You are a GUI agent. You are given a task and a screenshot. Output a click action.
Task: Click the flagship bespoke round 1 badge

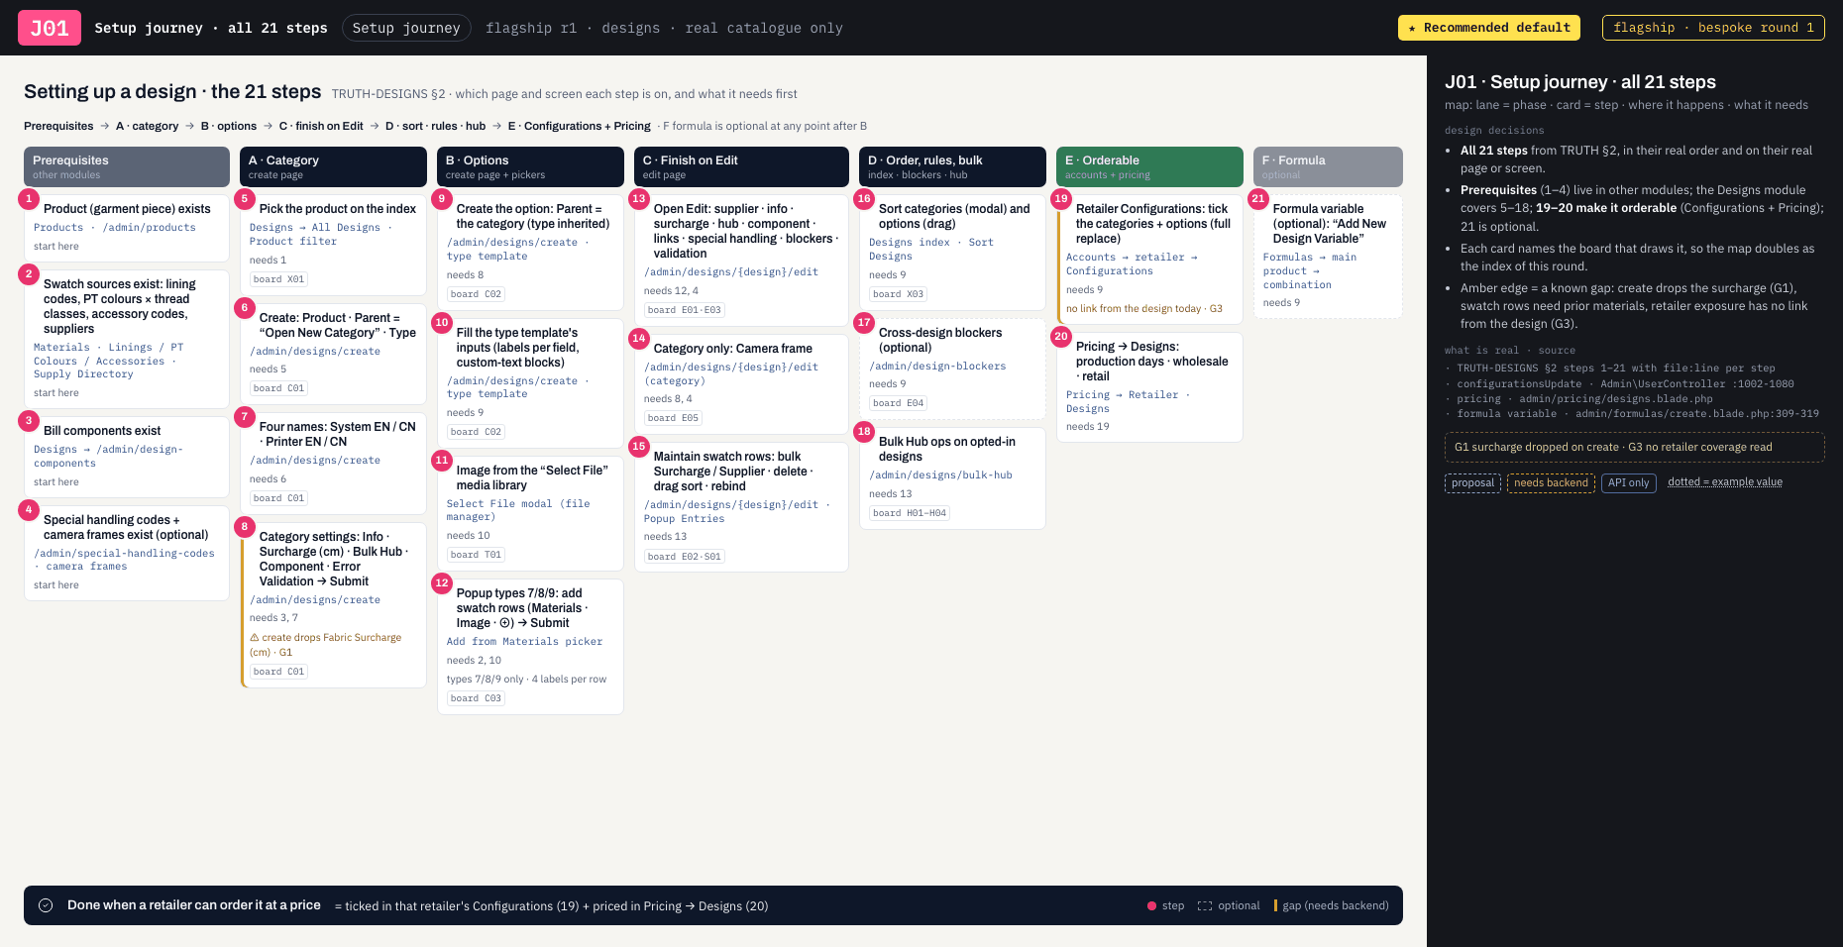(x=1713, y=28)
